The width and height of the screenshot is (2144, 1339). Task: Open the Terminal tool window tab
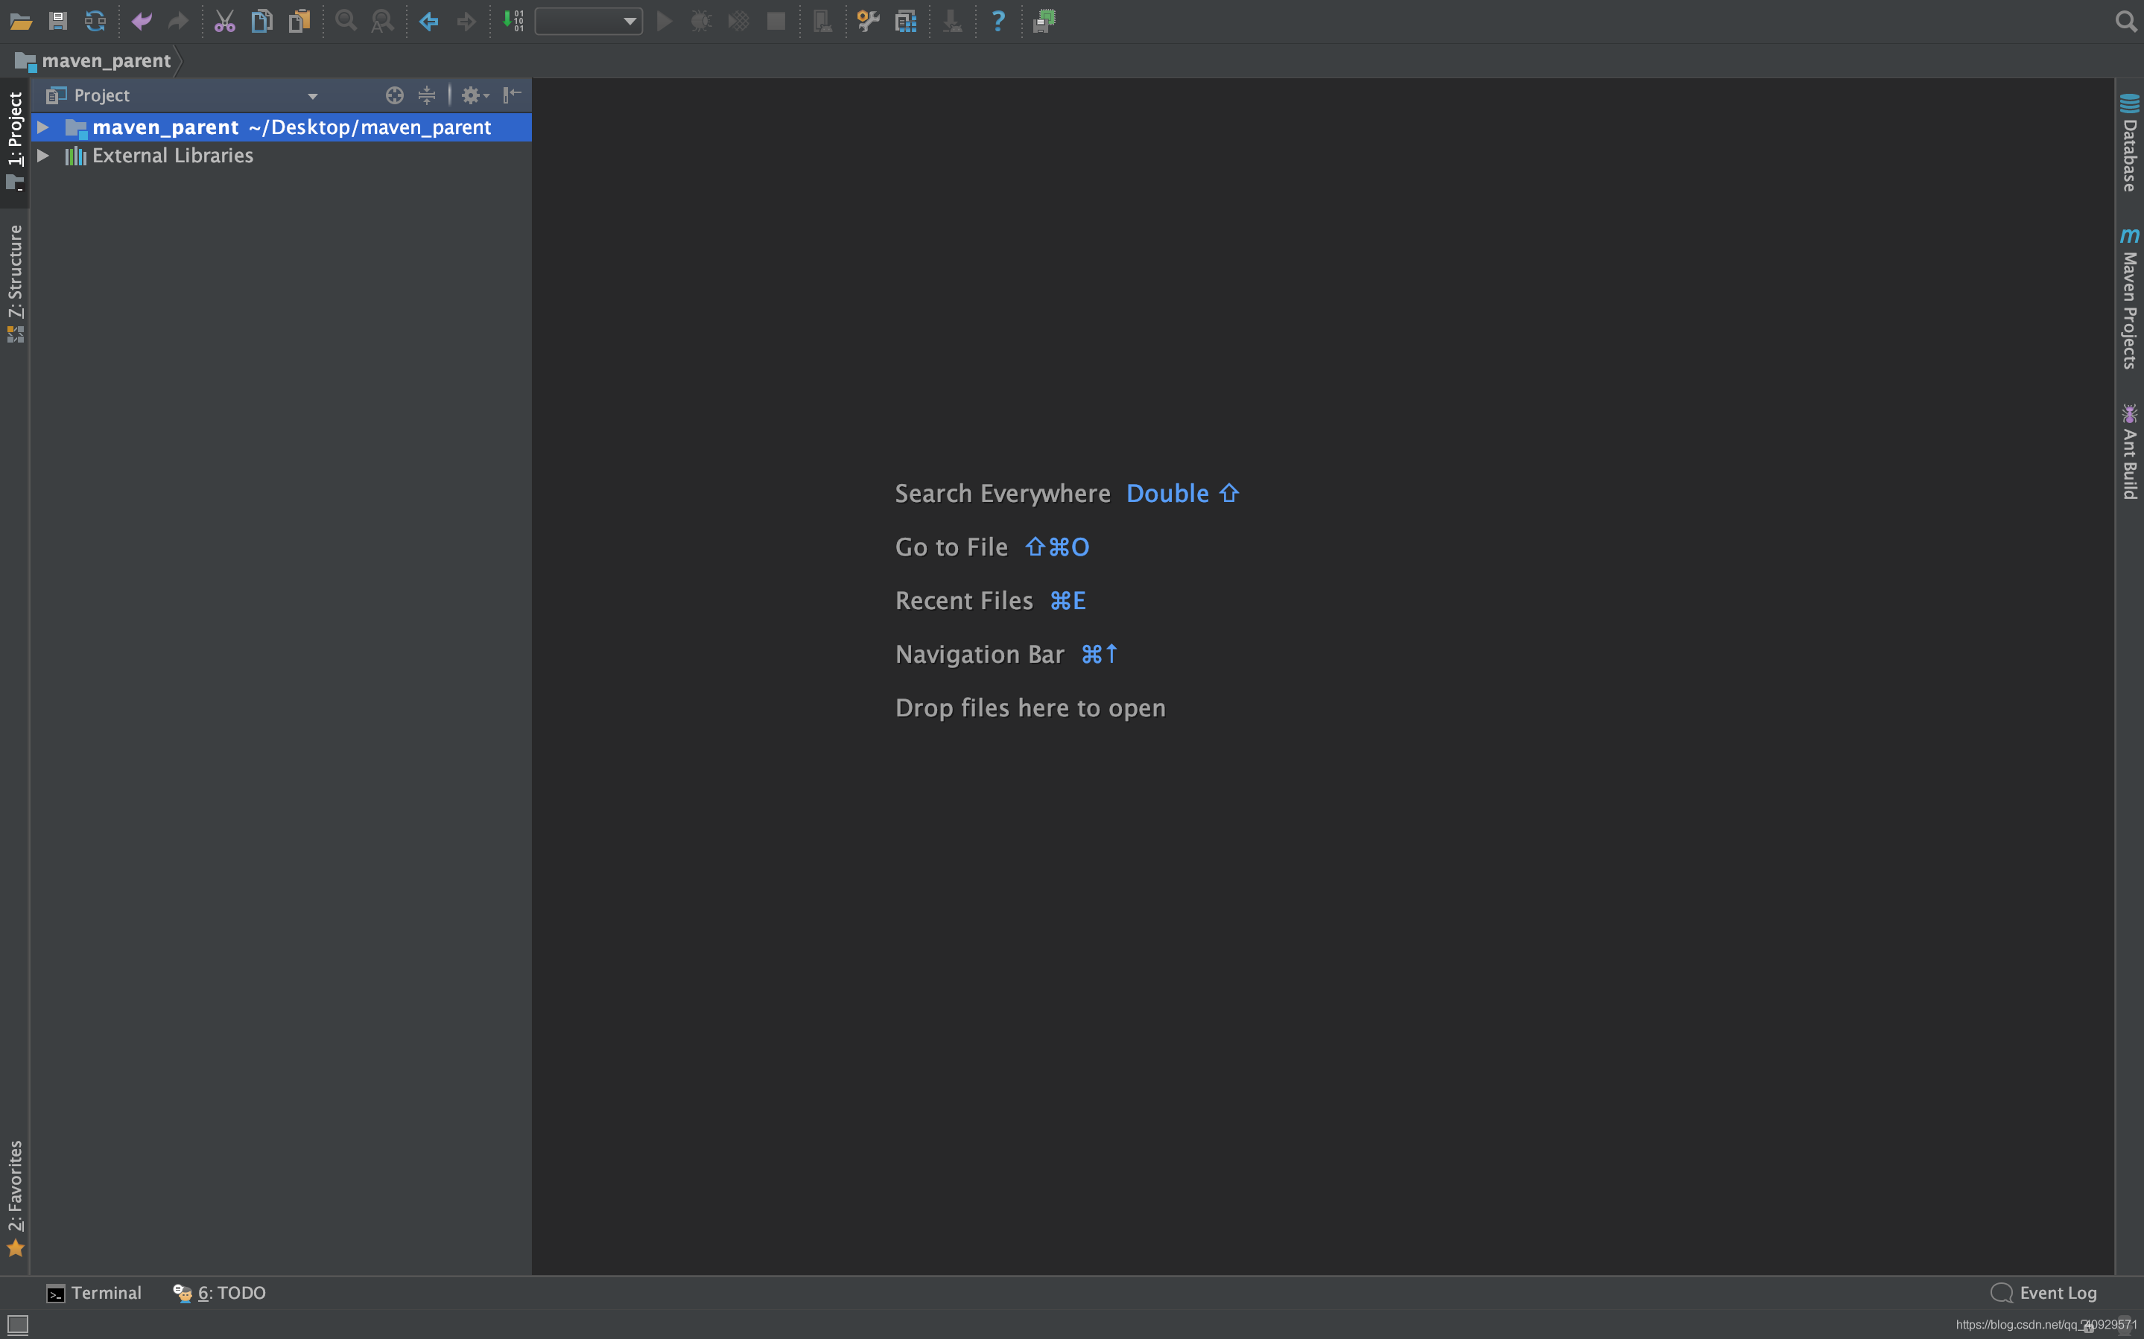coord(94,1293)
